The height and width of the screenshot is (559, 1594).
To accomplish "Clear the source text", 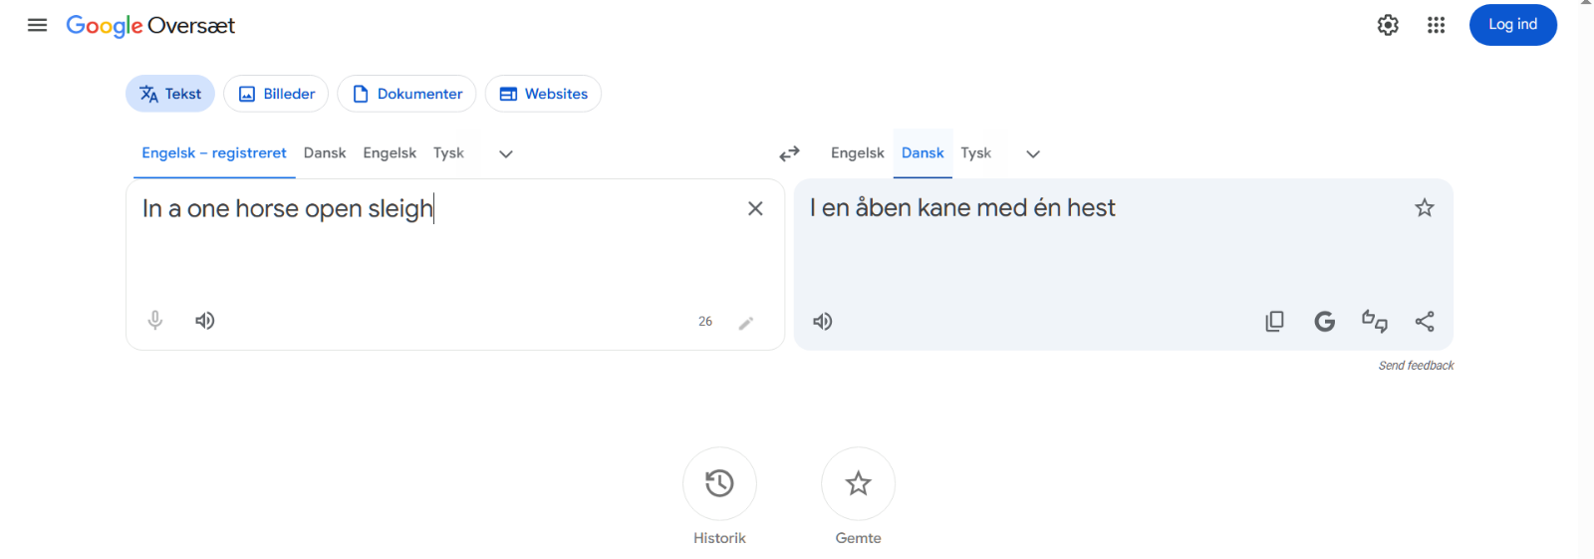I will (755, 208).
